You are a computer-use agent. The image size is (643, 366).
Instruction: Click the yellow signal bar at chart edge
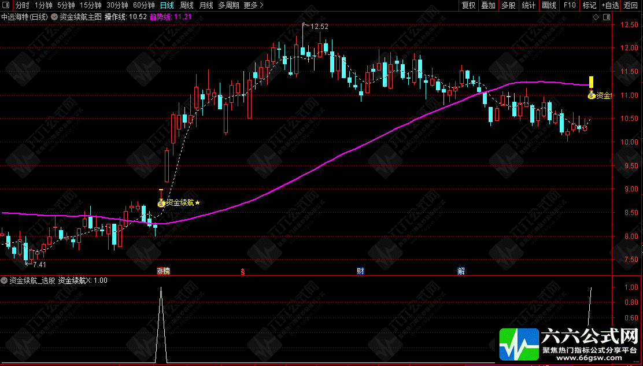coord(592,82)
